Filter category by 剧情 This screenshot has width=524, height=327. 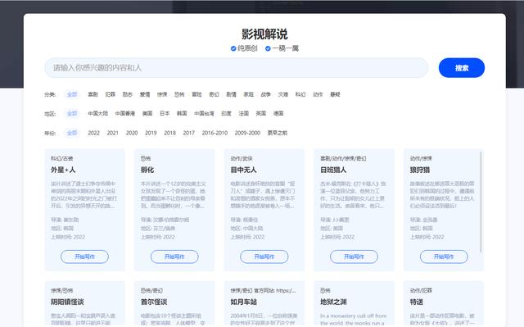pyautogui.click(x=231, y=94)
